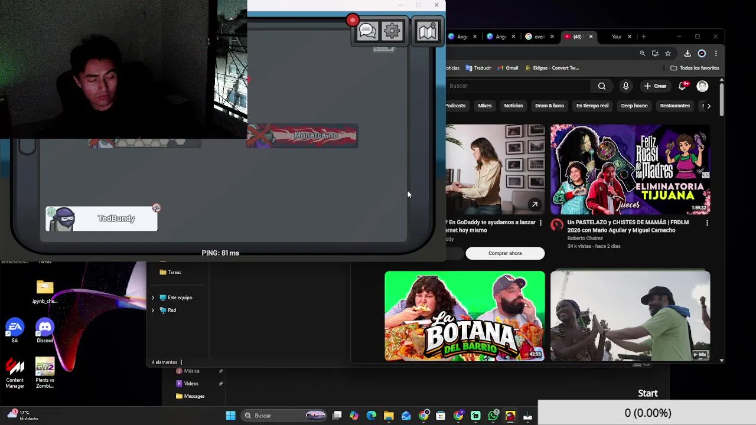The image size is (756, 425).
Task: Open YouTube notifications bell
Action: (x=683, y=86)
